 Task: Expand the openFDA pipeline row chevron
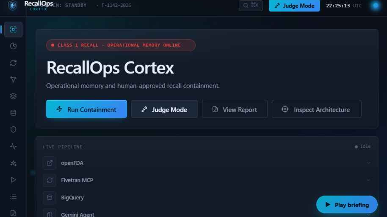[x=369, y=163]
